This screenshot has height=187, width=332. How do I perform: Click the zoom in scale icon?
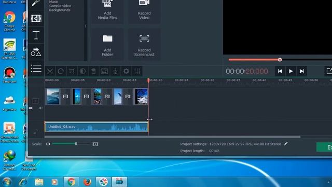95,144
